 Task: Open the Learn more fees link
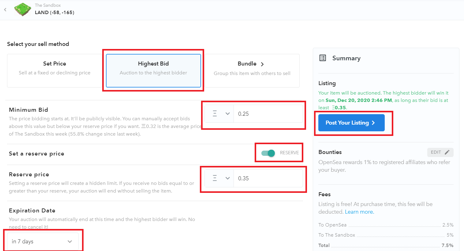pos(359,212)
